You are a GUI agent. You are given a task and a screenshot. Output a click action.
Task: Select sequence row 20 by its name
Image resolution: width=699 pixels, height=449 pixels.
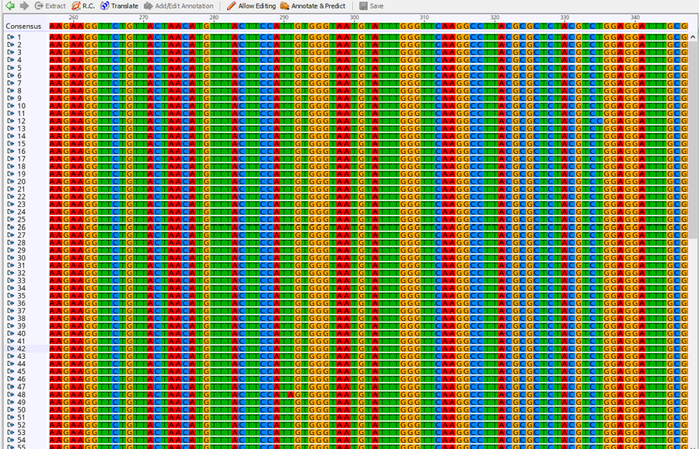pos(22,182)
